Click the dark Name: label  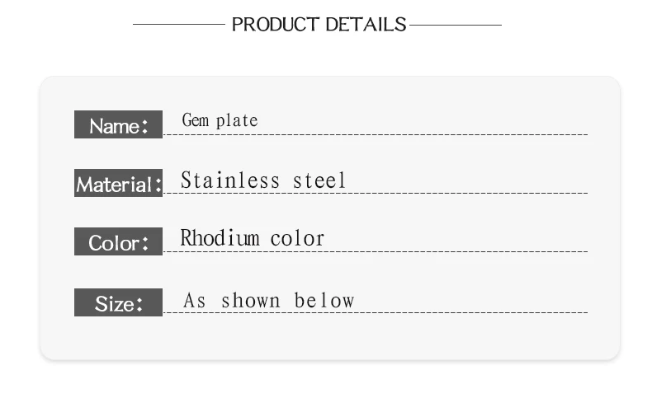click(118, 125)
